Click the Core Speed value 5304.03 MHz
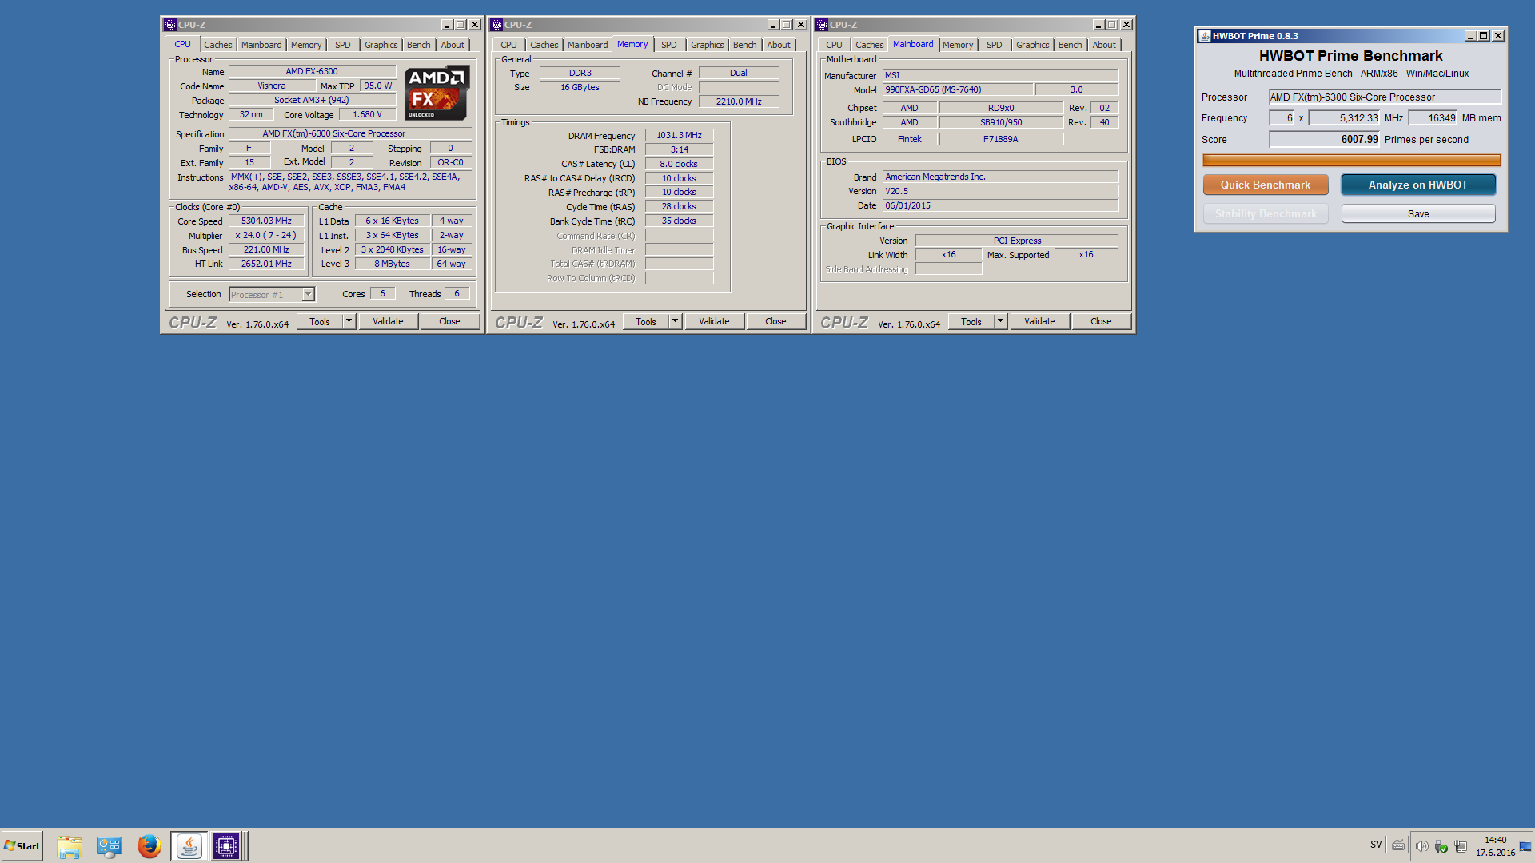This screenshot has width=1535, height=863. 266,221
